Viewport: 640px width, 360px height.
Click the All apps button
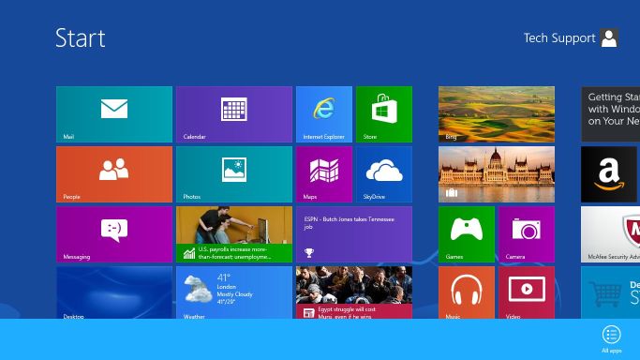612,338
